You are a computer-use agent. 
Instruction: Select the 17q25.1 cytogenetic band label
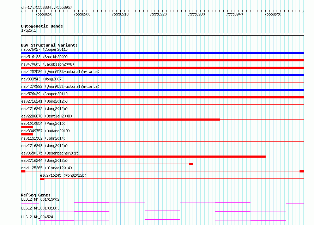(x=29, y=30)
